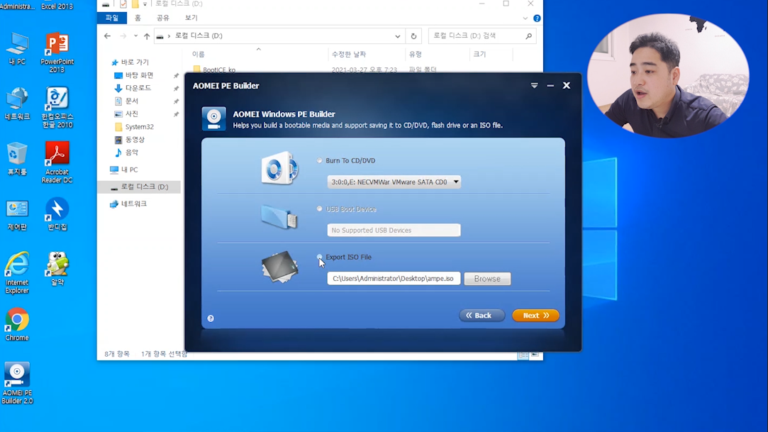Switch Explorer to details view icon
This screenshot has height=432, width=768.
[x=523, y=355]
